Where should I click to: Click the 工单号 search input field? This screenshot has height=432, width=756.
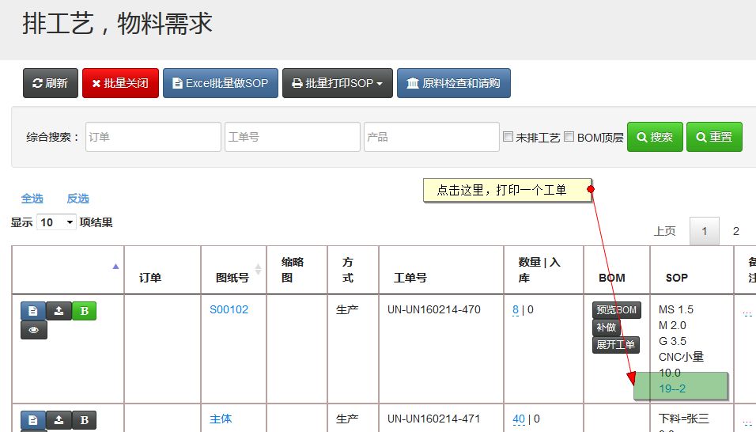(292, 137)
